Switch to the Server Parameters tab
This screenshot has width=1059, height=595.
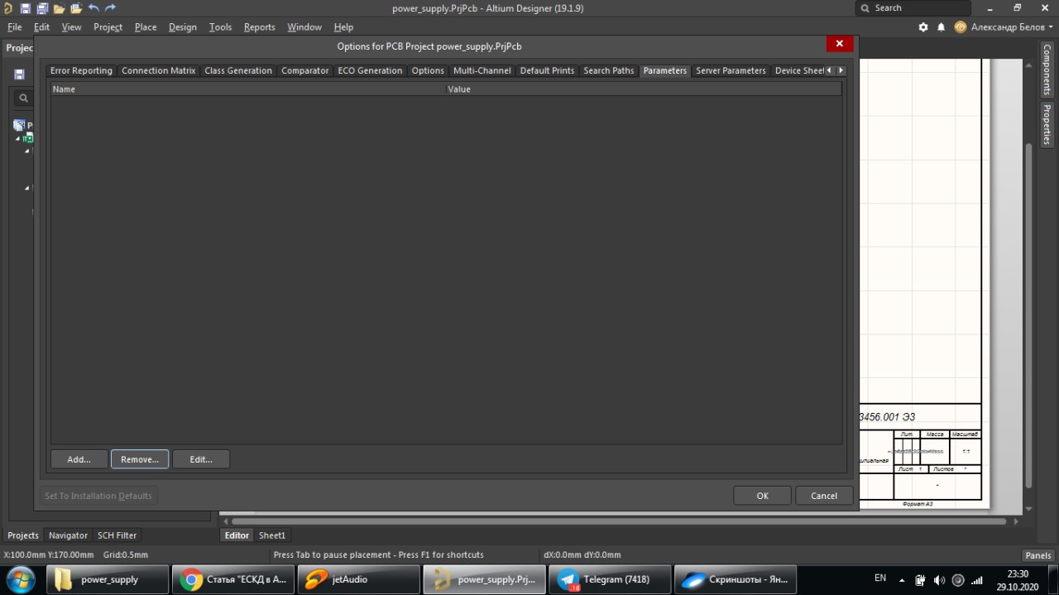(731, 70)
